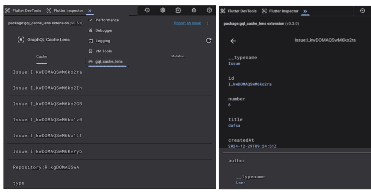Open DevTools extensions icon in left window
Screen dimensions: 371x194
tap(178, 10)
